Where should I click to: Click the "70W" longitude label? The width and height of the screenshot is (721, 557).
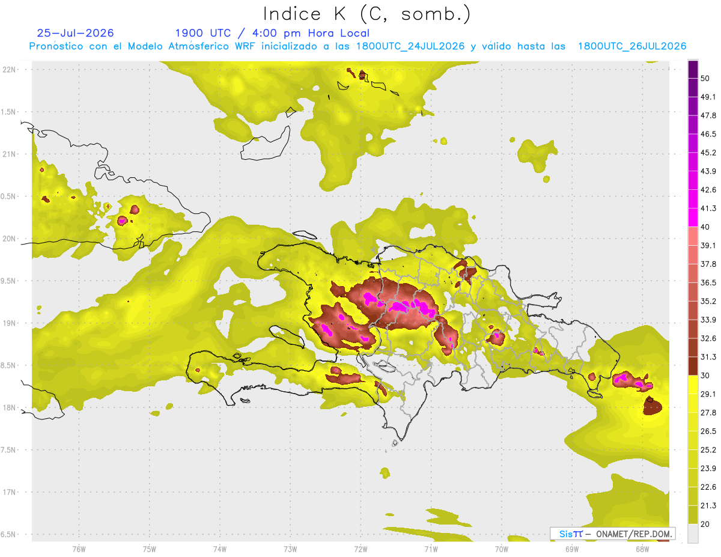point(501,549)
